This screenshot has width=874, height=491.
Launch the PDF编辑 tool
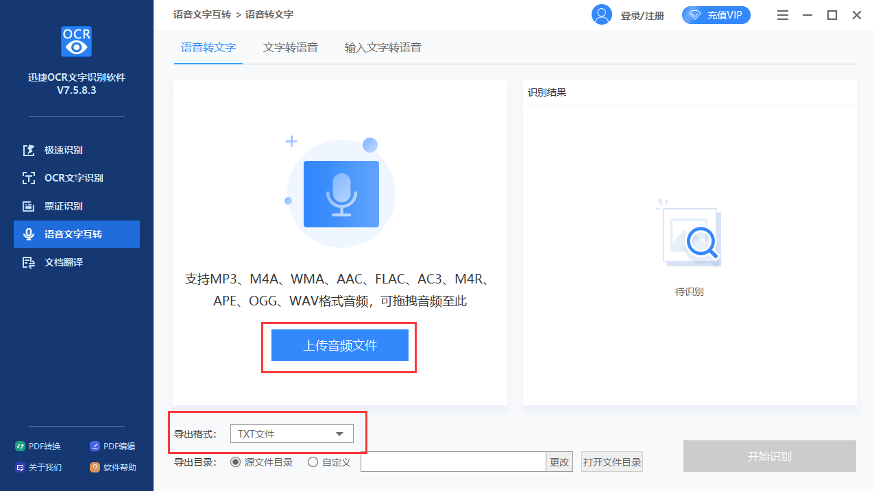[x=112, y=446]
